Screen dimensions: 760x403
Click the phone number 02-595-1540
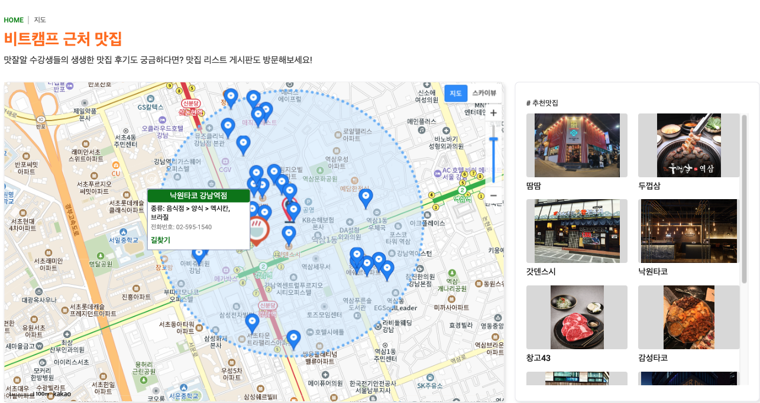point(193,227)
